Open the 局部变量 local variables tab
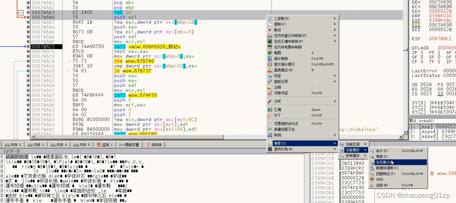Viewport: 456px width, 203px height. coord(129,145)
